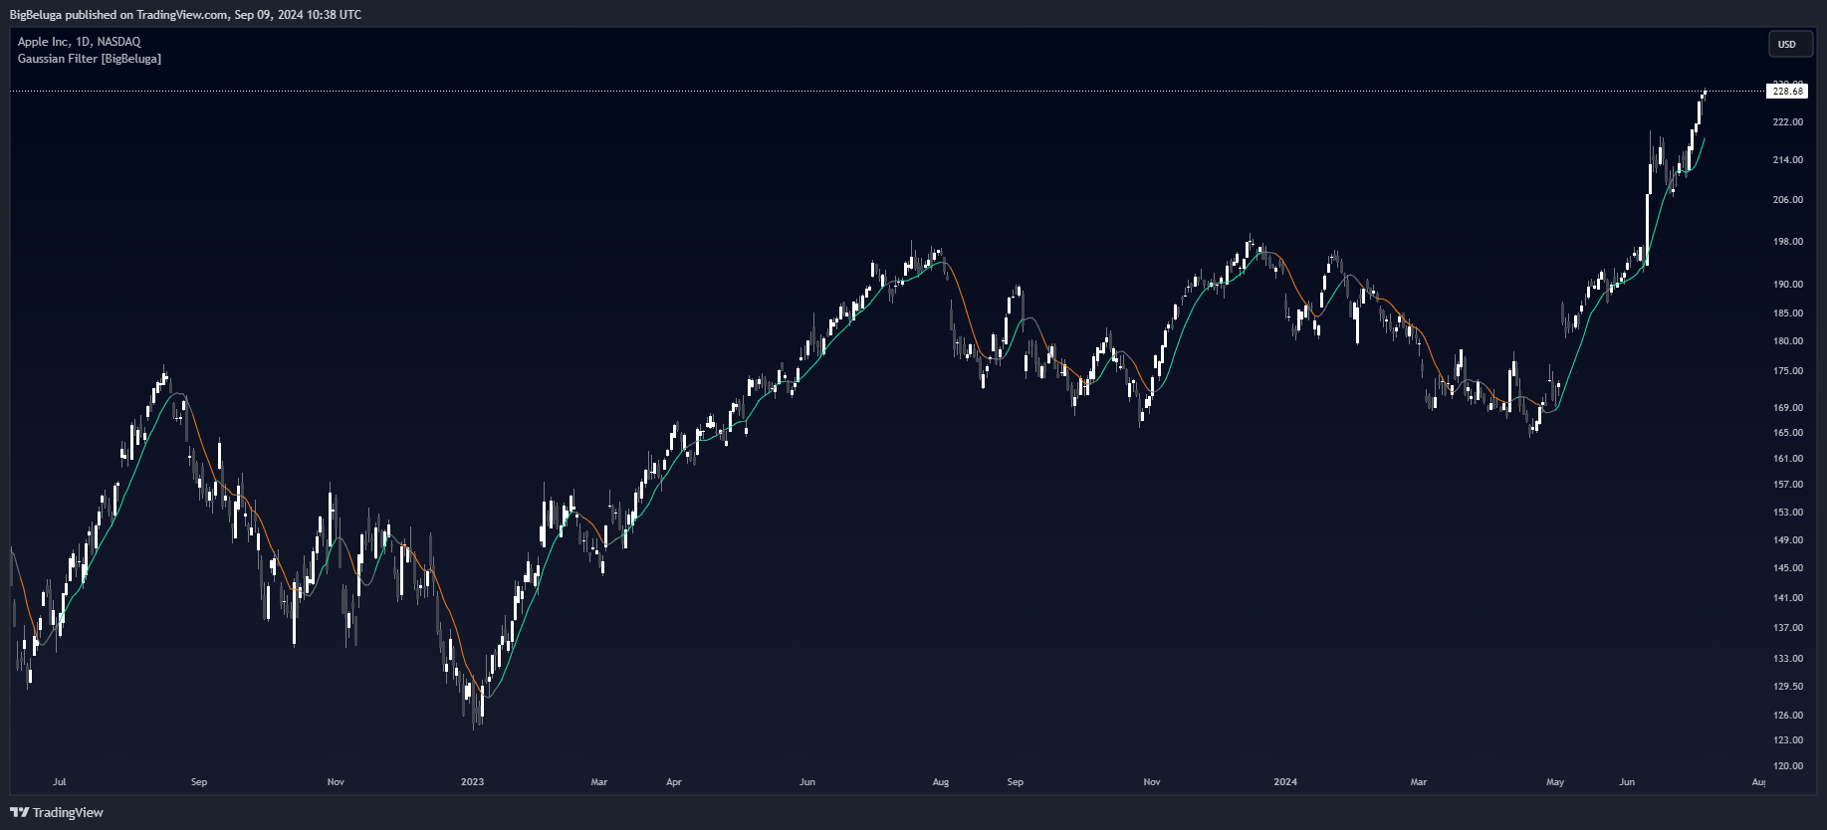
Task: Click the Apr label on time axis
Action: 674,782
